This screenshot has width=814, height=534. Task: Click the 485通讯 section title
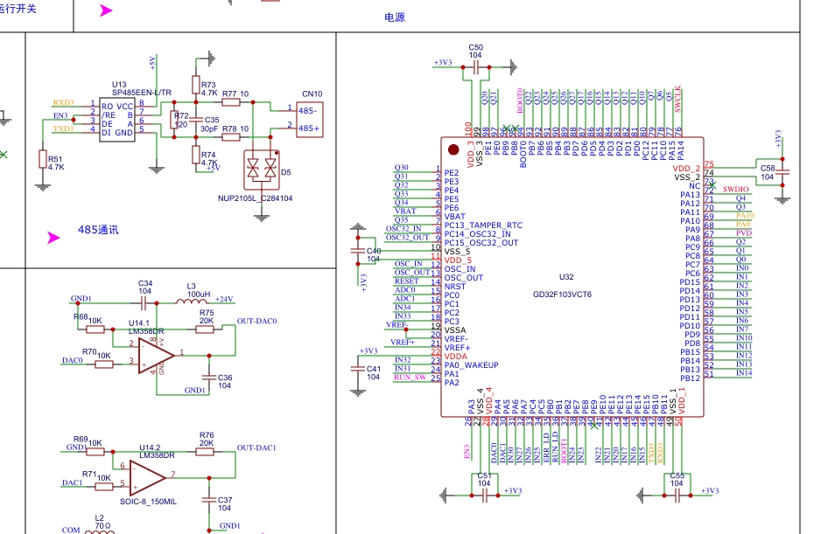pos(98,230)
